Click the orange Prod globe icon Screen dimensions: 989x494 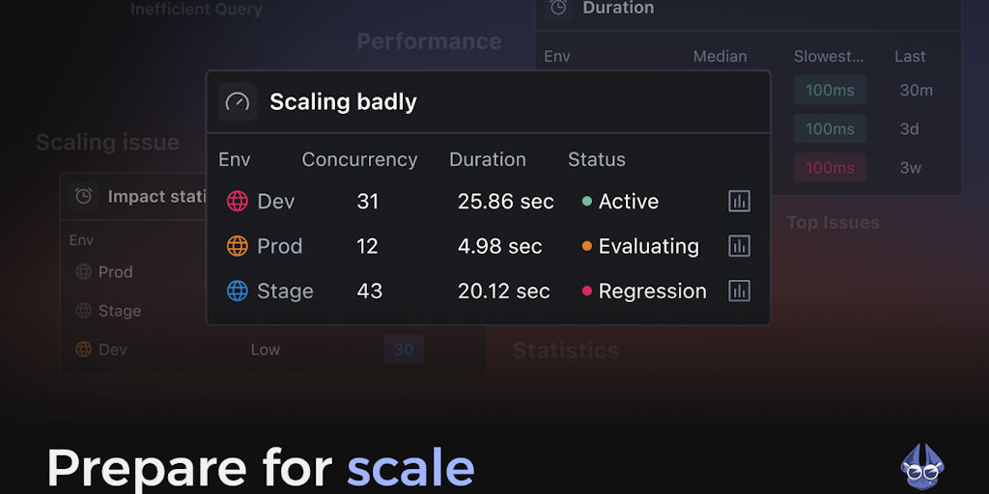pos(238,246)
